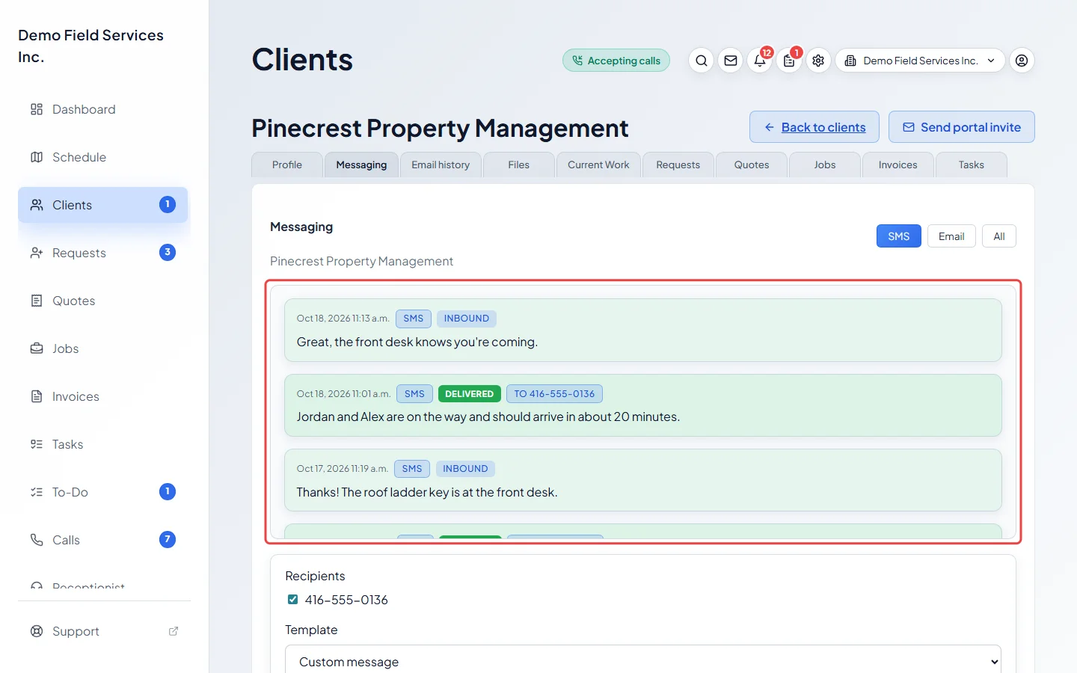Uncheck recipient 416-555-0136 checkbox
The height and width of the screenshot is (673, 1077).
point(292,600)
